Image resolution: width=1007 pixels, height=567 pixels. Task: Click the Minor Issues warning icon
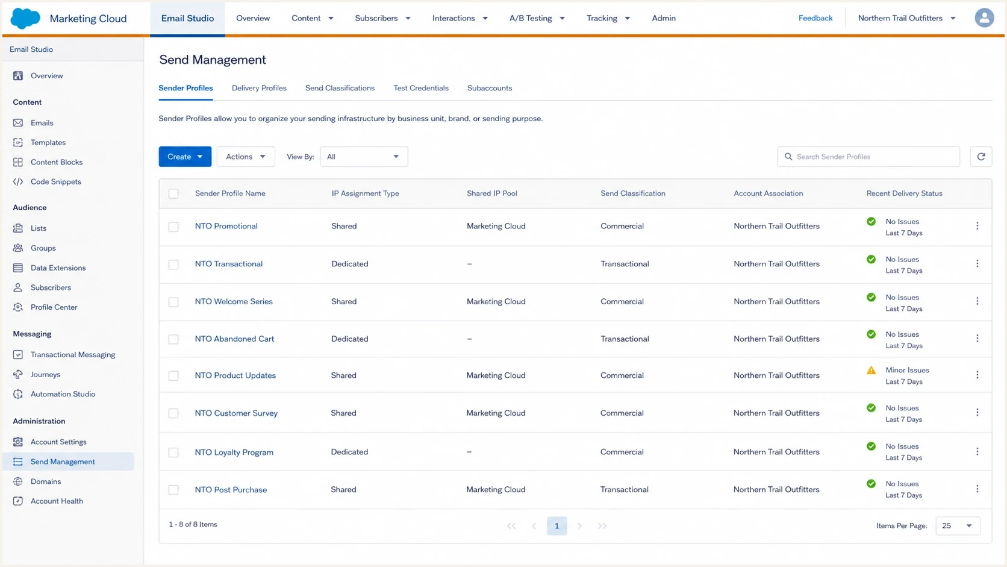click(871, 371)
